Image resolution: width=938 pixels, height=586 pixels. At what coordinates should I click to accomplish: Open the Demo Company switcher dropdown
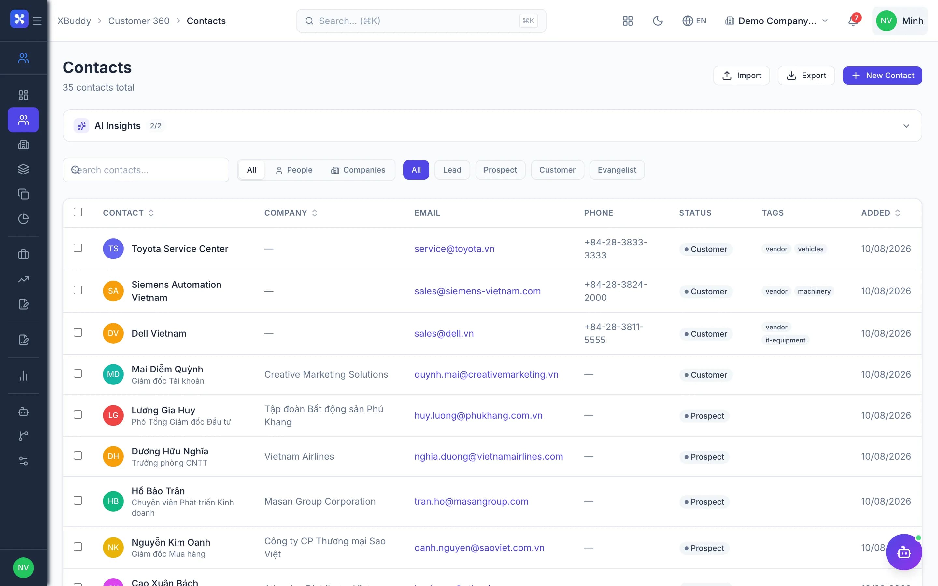click(x=777, y=21)
